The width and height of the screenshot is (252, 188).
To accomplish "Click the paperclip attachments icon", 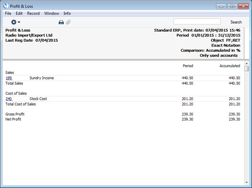I will (69, 22).
